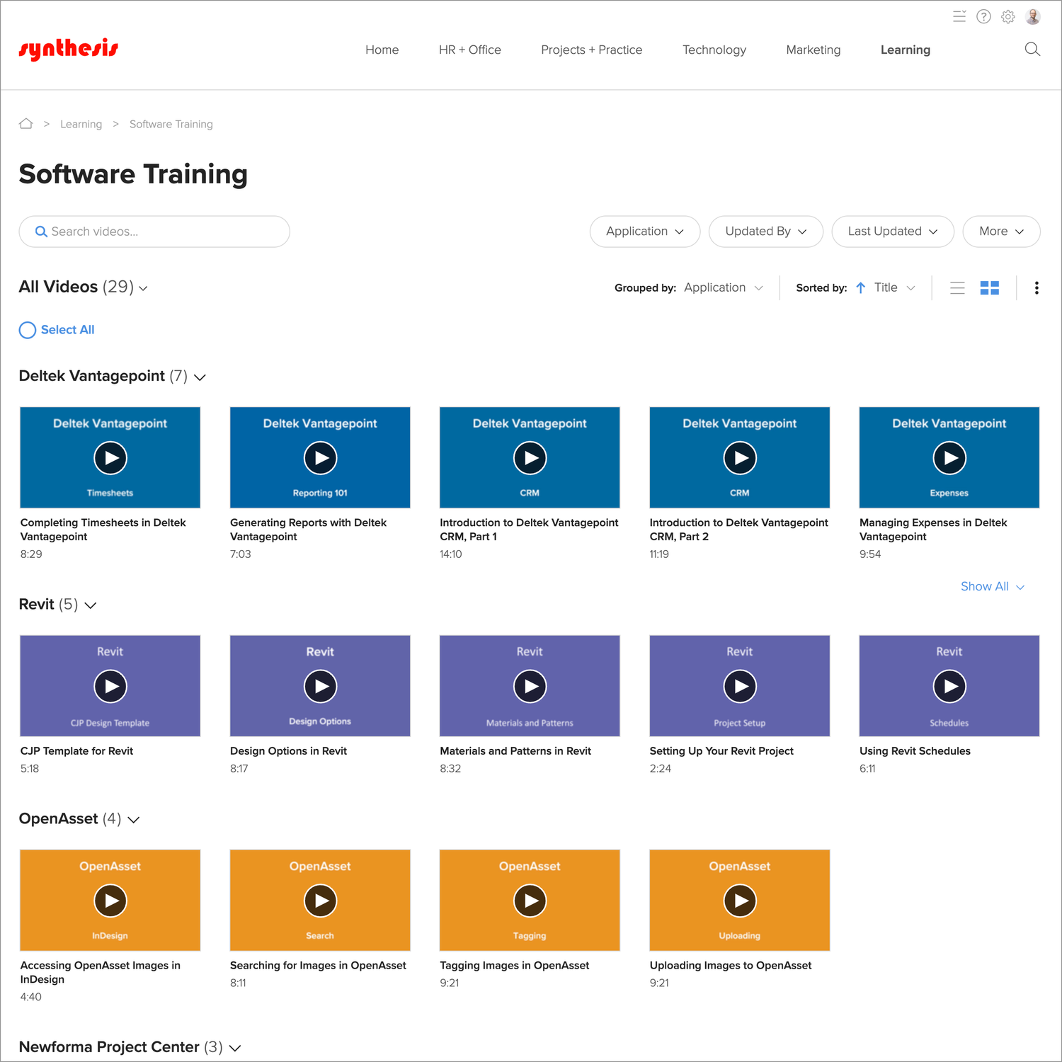Go to the Technology menu item

(714, 50)
